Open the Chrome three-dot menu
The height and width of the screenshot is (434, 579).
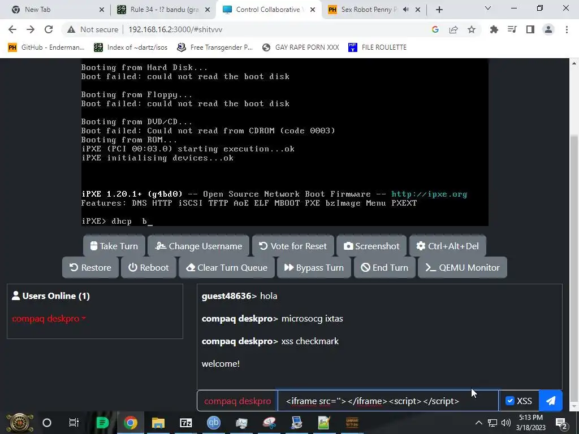(567, 29)
